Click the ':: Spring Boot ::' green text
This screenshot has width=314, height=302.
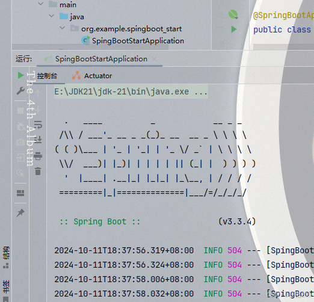(x=100, y=221)
